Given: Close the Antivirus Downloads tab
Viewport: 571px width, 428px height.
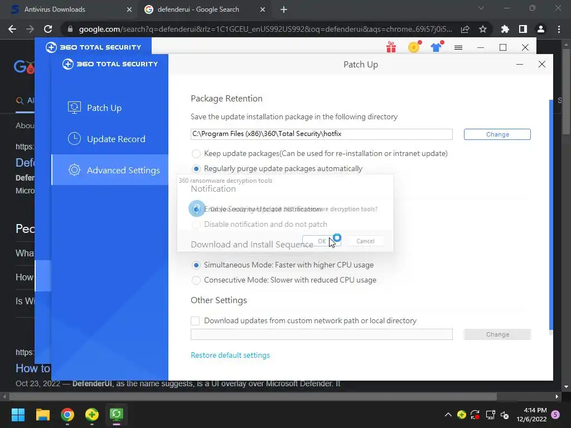Looking at the screenshot, I should (129, 10).
